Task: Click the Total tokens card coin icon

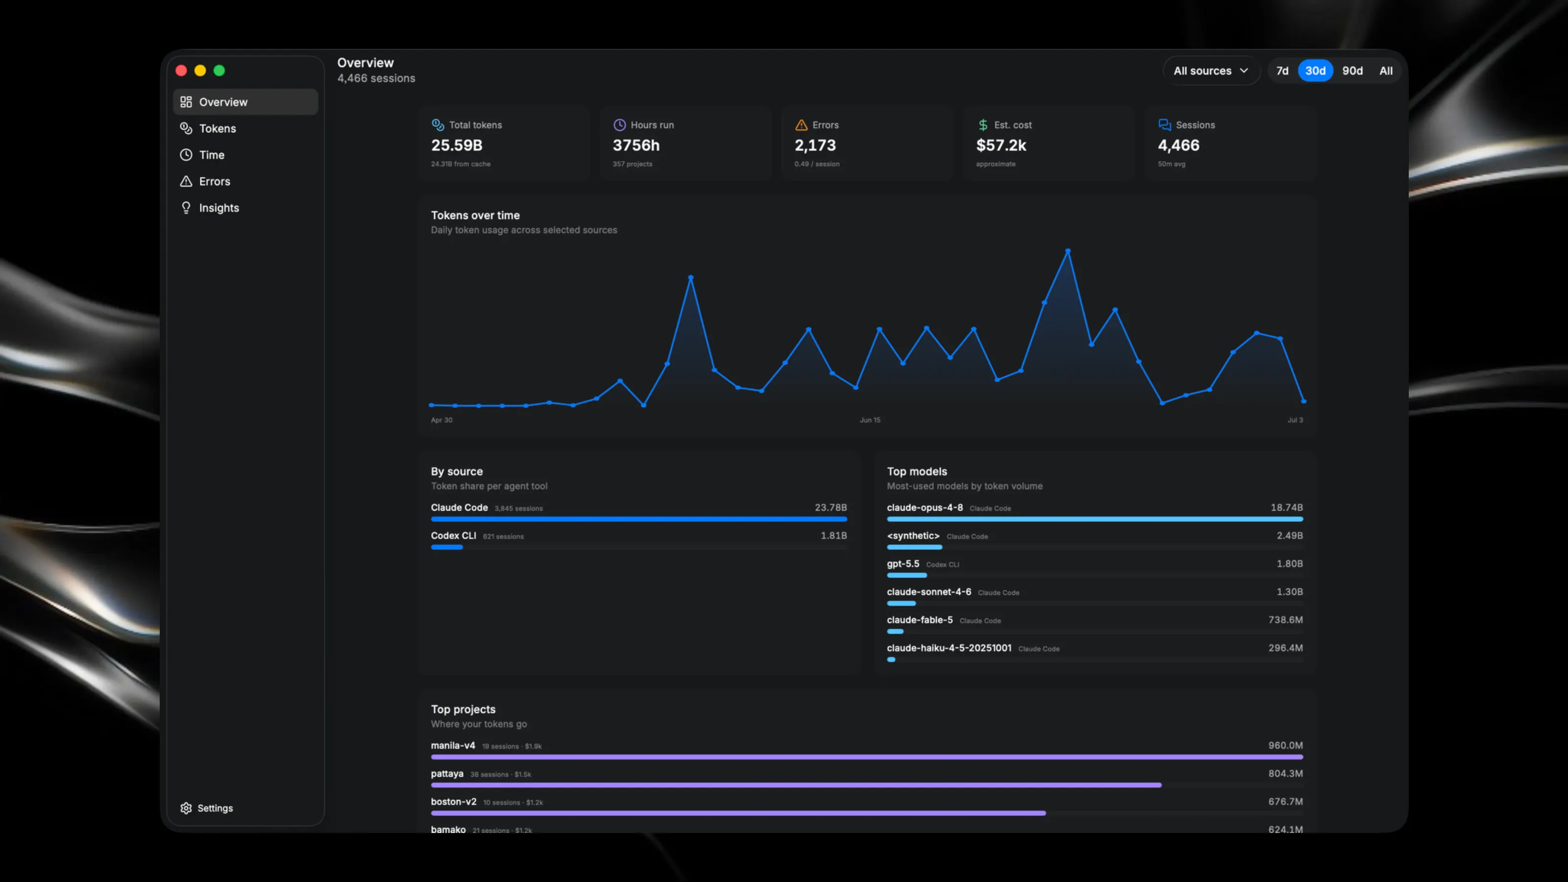Action: click(438, 125)
